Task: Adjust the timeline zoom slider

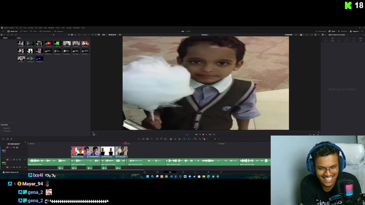Action: point(215,139)
